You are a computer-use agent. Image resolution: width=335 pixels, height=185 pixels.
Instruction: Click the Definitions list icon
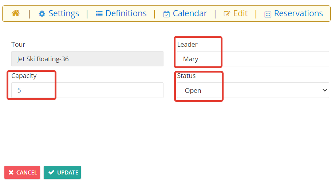[99, 14]
